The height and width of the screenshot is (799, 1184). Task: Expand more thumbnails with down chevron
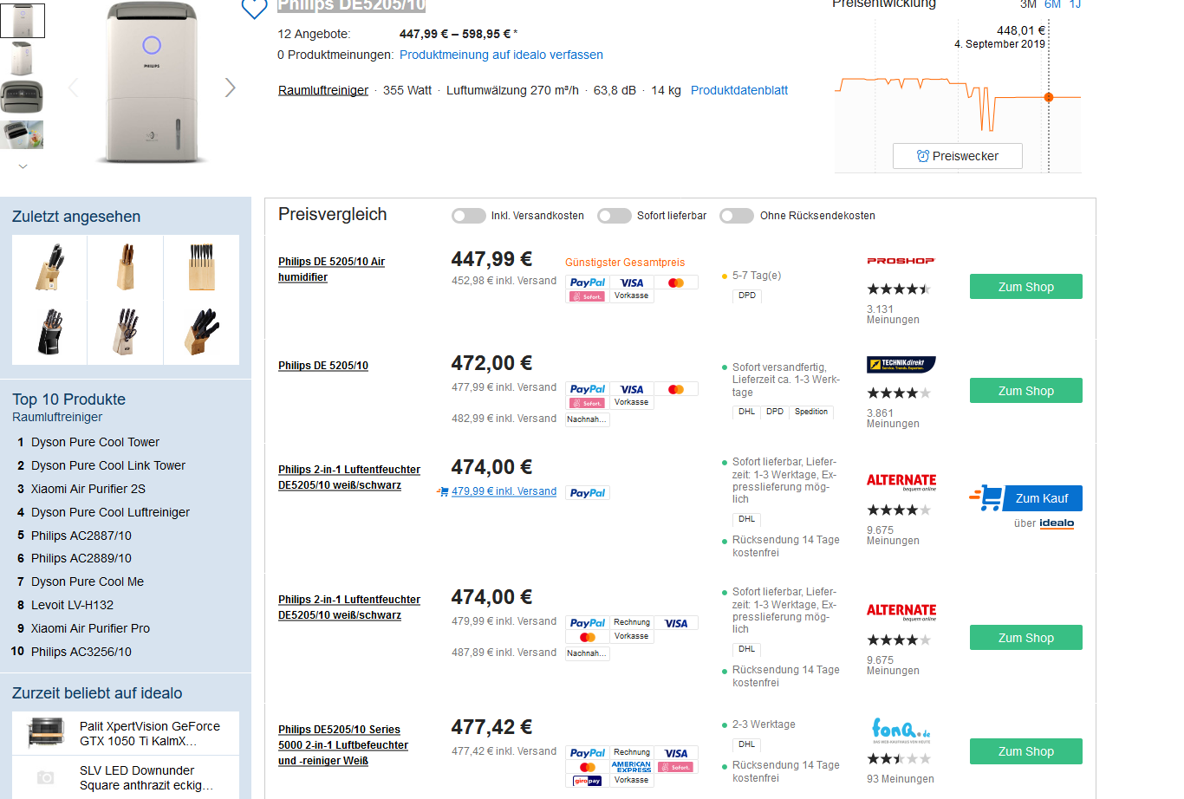pyautogui.click(x=23, y=166)
